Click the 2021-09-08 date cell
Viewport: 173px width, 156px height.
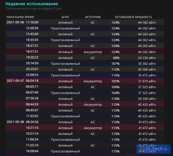pyautogui.click(x=15, y=122)
